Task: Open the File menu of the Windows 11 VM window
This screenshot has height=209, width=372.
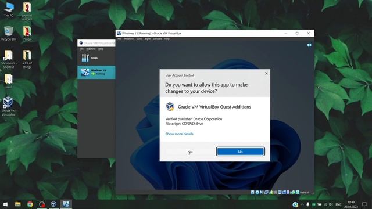Action: (x=120, y=39)
